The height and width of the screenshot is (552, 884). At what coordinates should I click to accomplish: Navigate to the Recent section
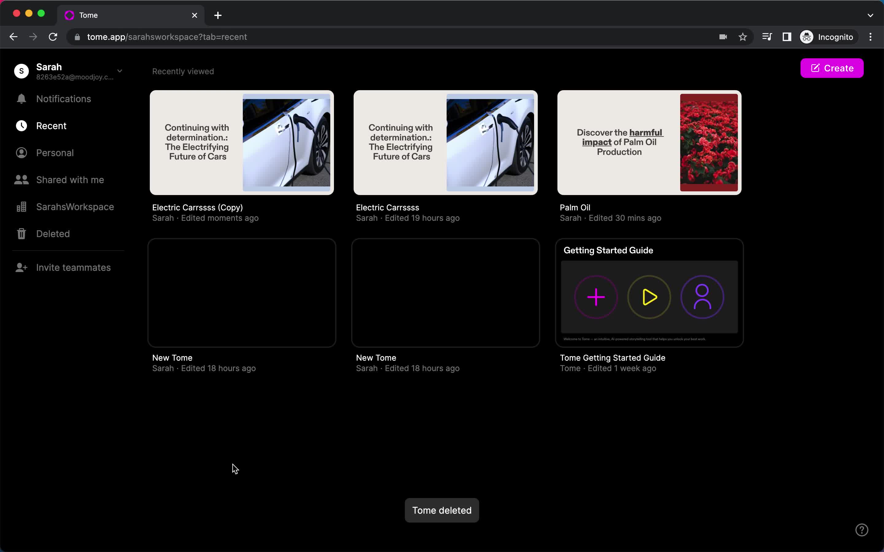[52, 126]
